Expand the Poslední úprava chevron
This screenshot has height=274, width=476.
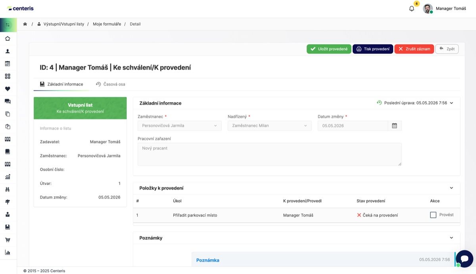pos(451,103)
